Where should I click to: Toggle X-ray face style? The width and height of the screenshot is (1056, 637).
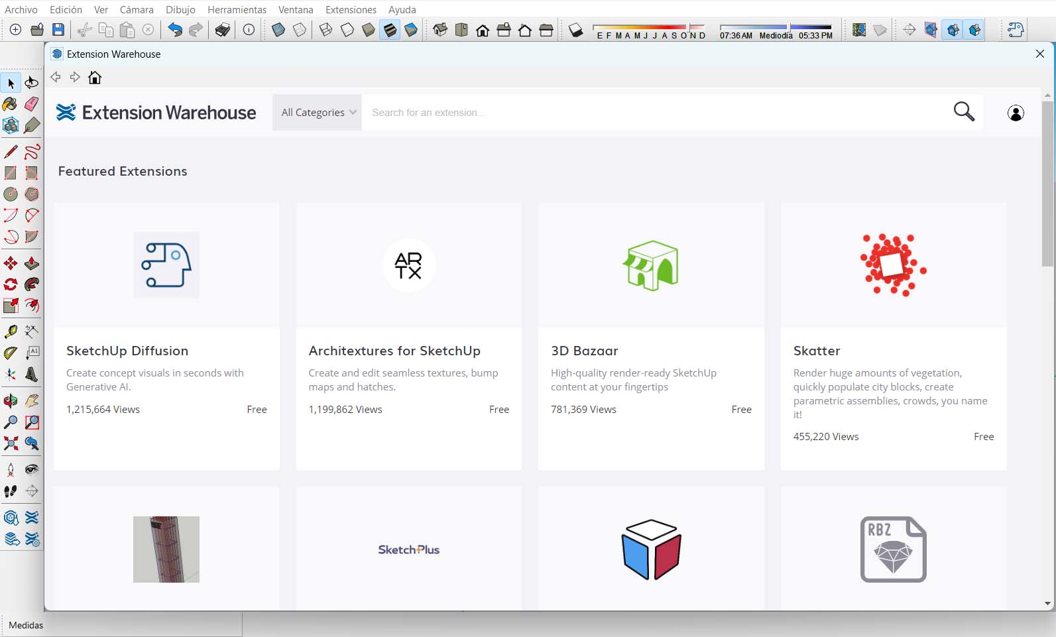coord(278,30)
